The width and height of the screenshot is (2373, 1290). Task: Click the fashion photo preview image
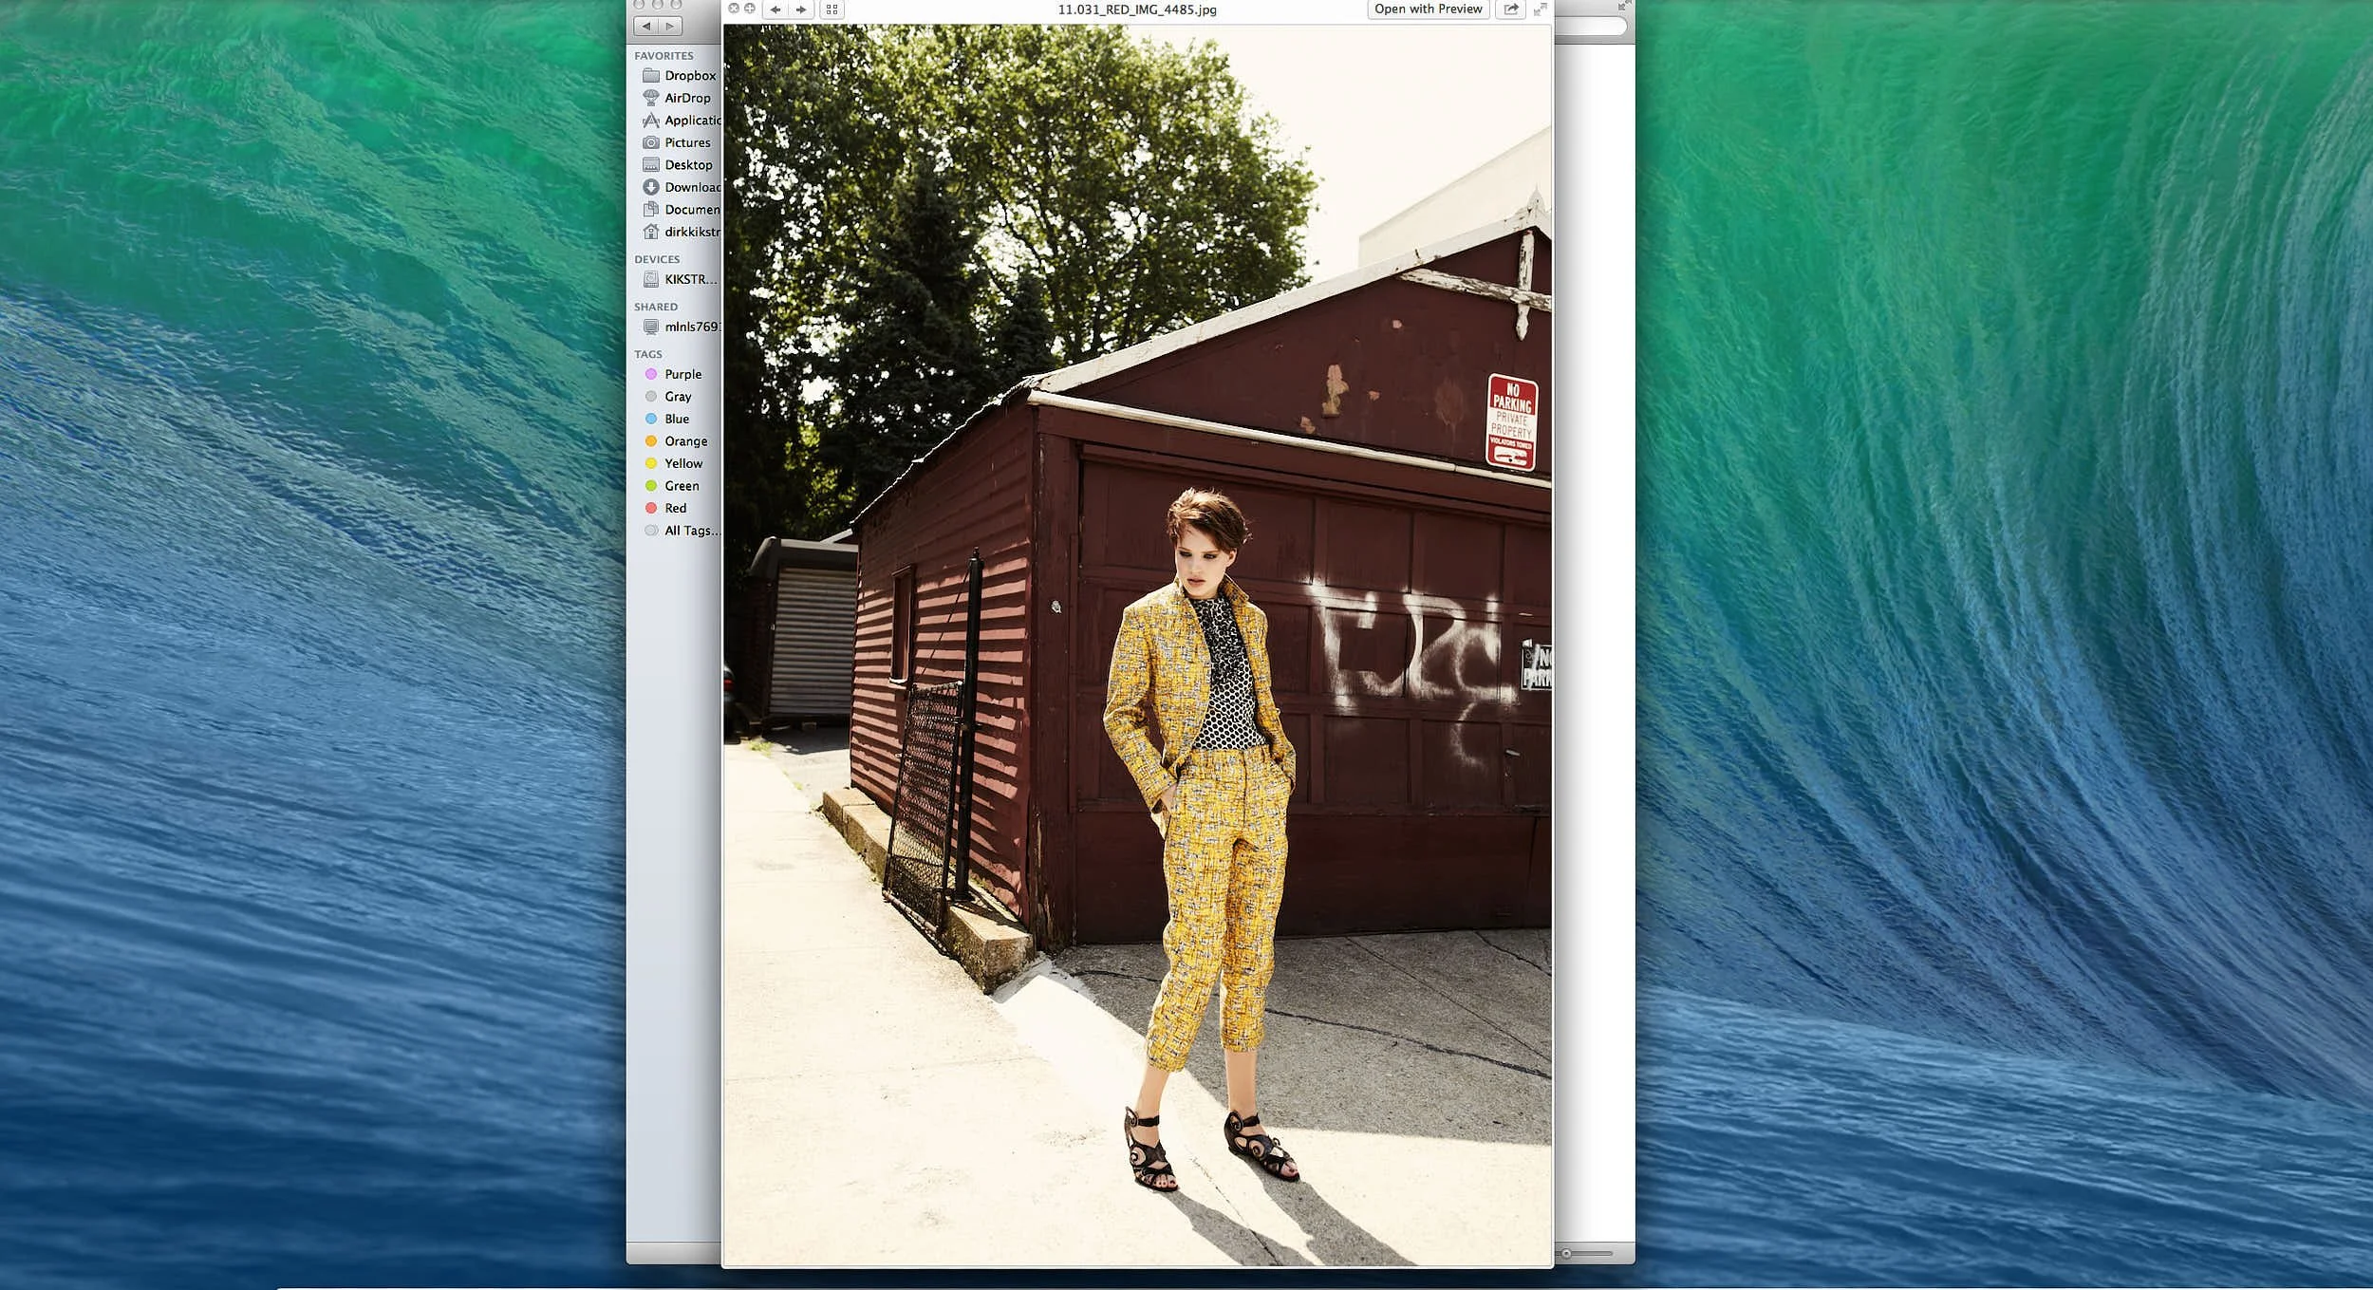(x=1137, y=645)
